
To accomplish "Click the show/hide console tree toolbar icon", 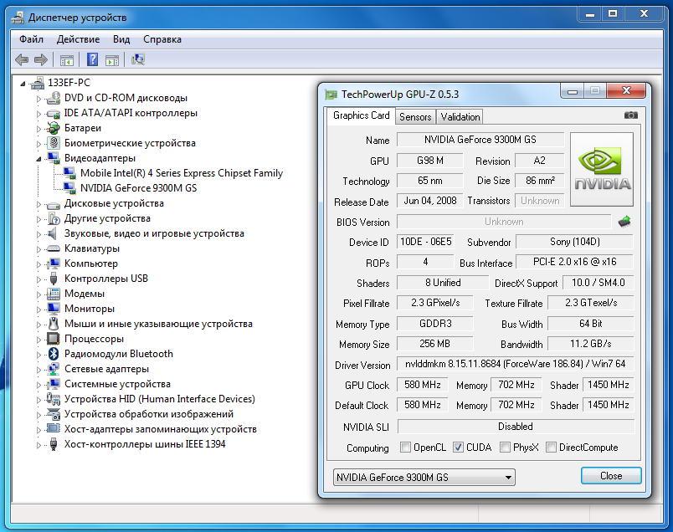I will [66, 59].
